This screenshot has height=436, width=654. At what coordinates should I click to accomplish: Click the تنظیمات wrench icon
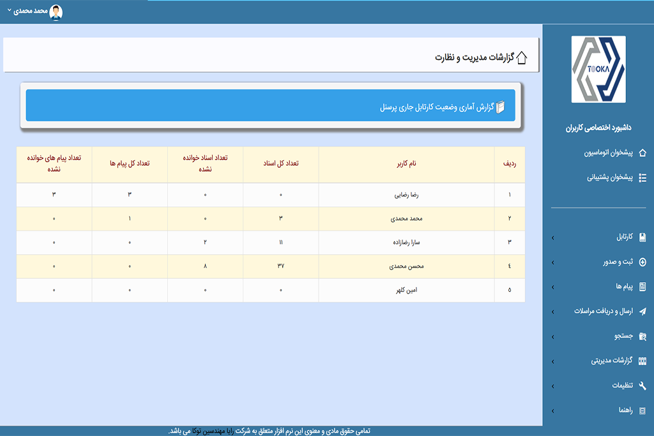tap(643, 386)
